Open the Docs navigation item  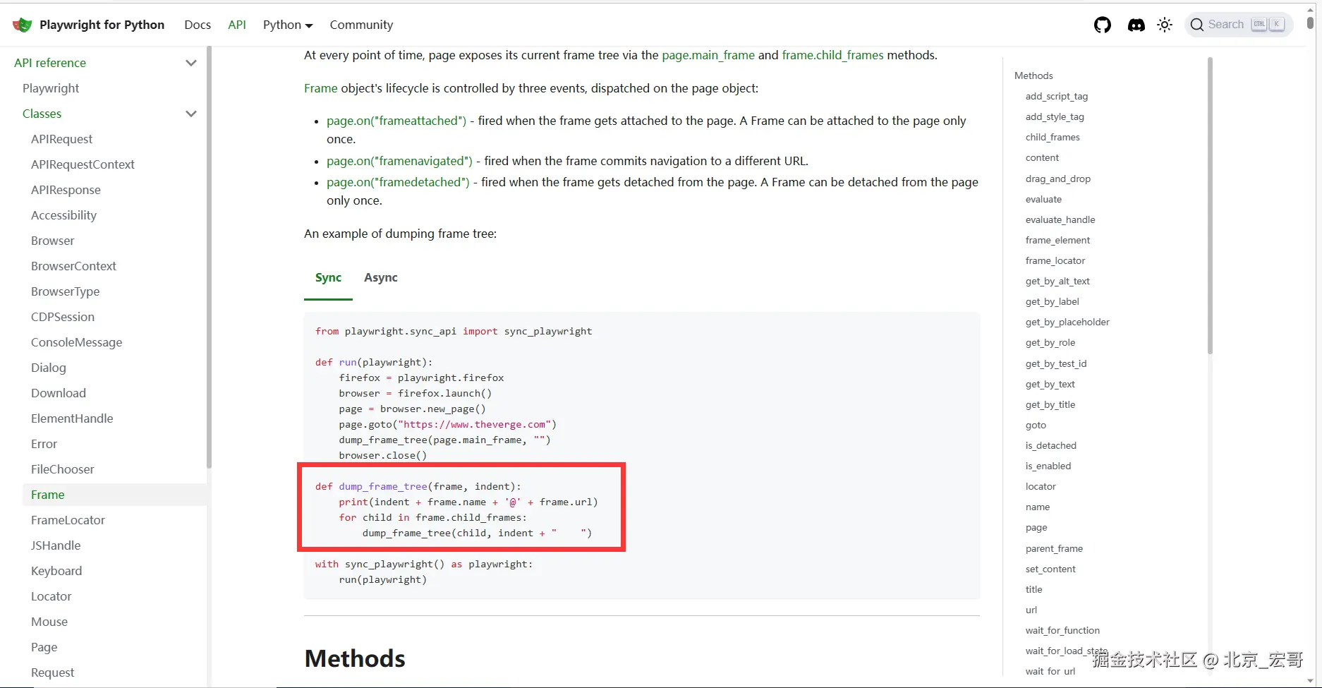[198, 25]
